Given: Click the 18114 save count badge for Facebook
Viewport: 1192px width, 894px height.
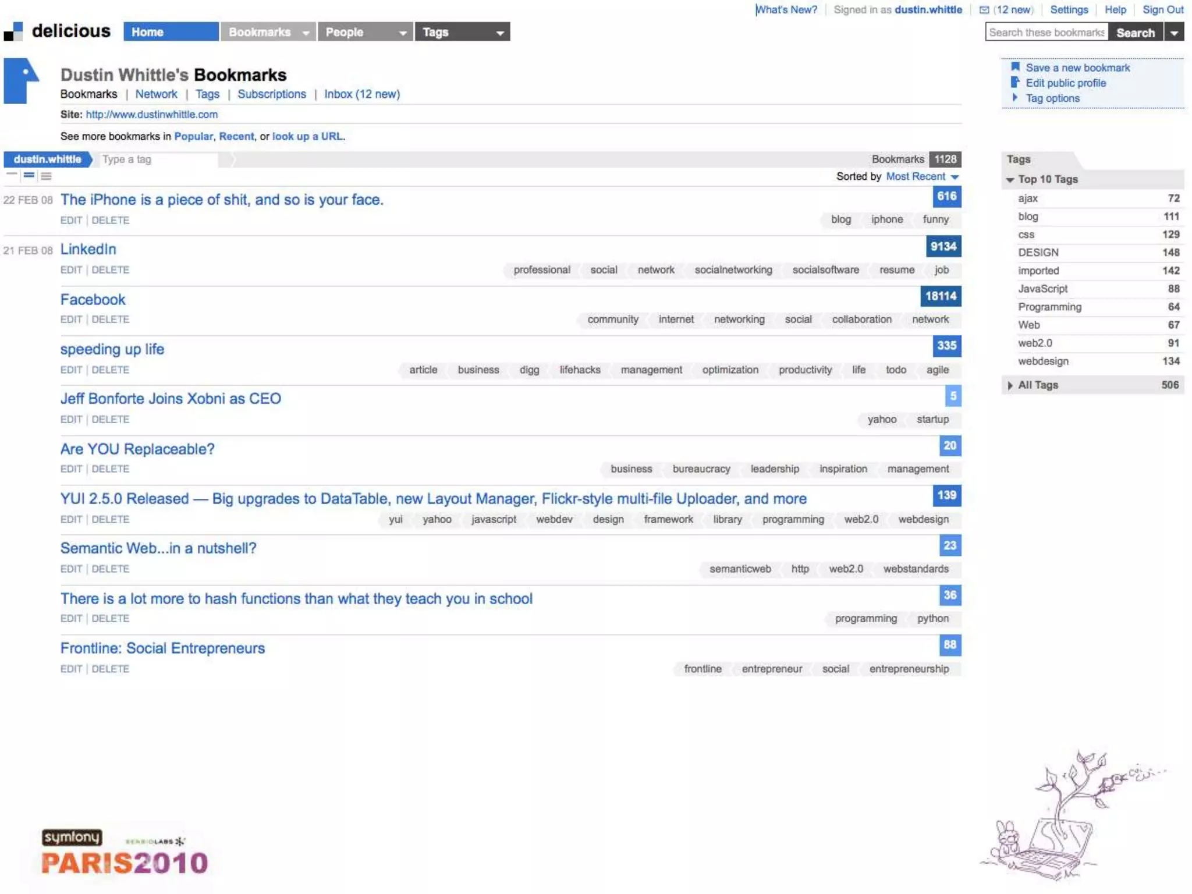Looking at the screenshot, I should point(941,296).
